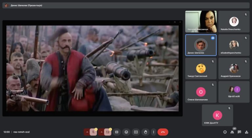Expand audio settings arrow beside the microphone

(87, 132)
